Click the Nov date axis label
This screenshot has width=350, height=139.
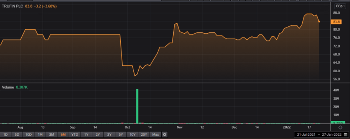[180, 127]
